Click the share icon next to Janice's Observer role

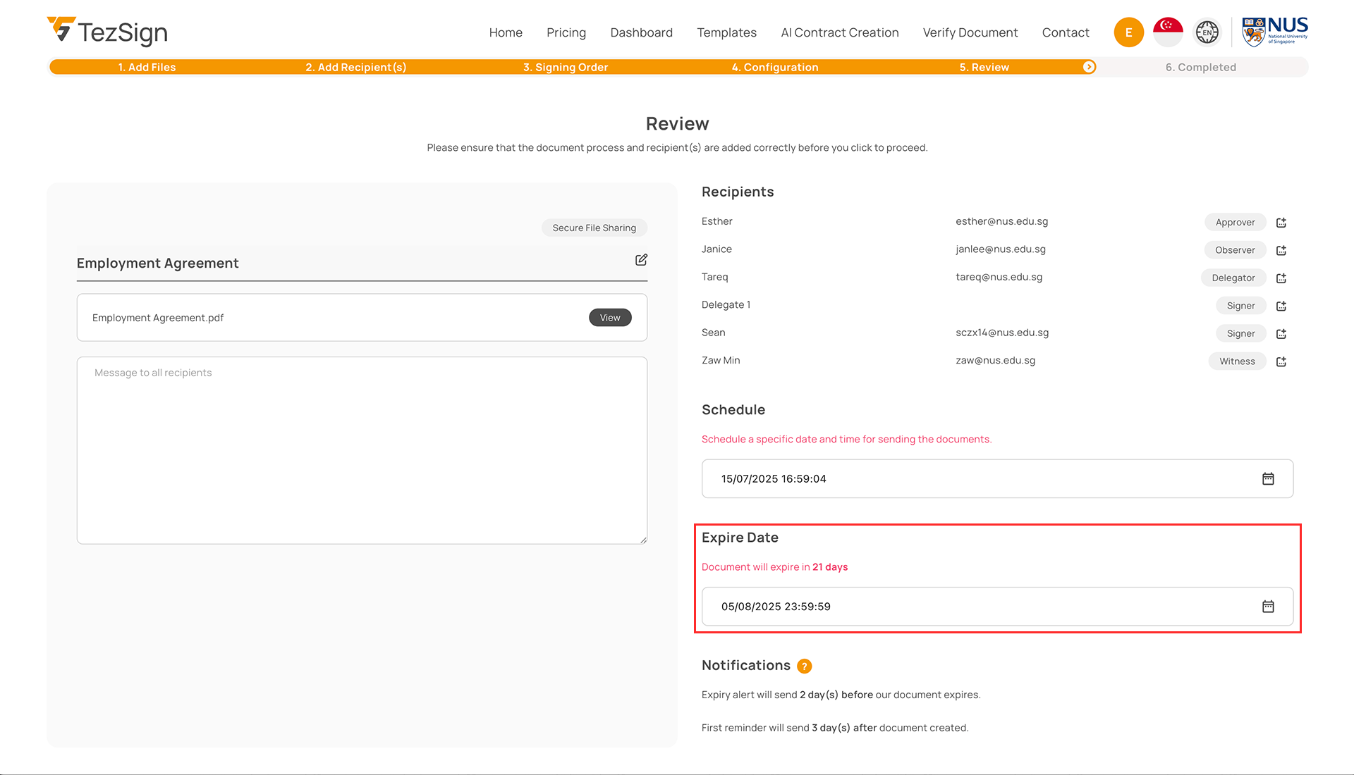pos(1281,250)
